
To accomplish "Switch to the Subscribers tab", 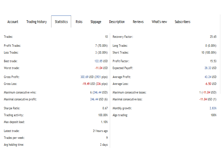I will (x=182, y=22).
